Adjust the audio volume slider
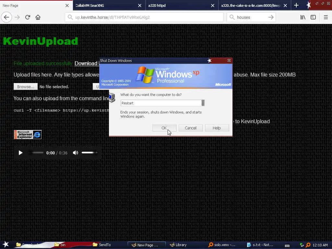Image resolution: width=332 pixels, height=249 pixels. tap(89, 153)
